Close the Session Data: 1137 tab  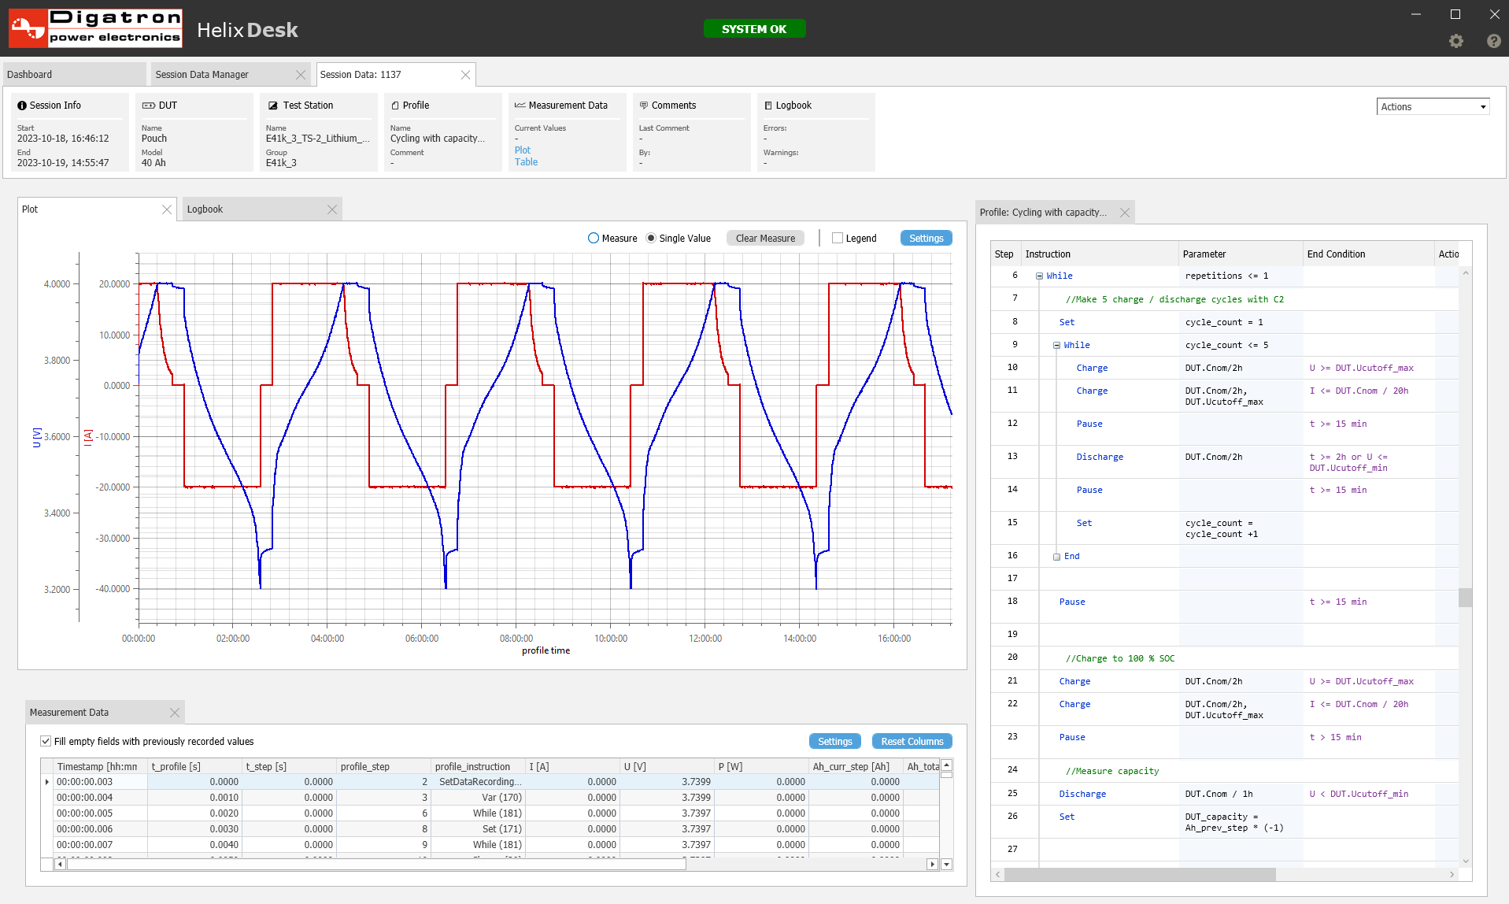[x=465, y=75]
